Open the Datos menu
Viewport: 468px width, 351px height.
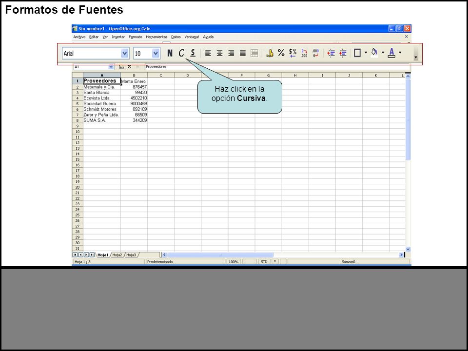pyautogui.click(x=176, y=37)
